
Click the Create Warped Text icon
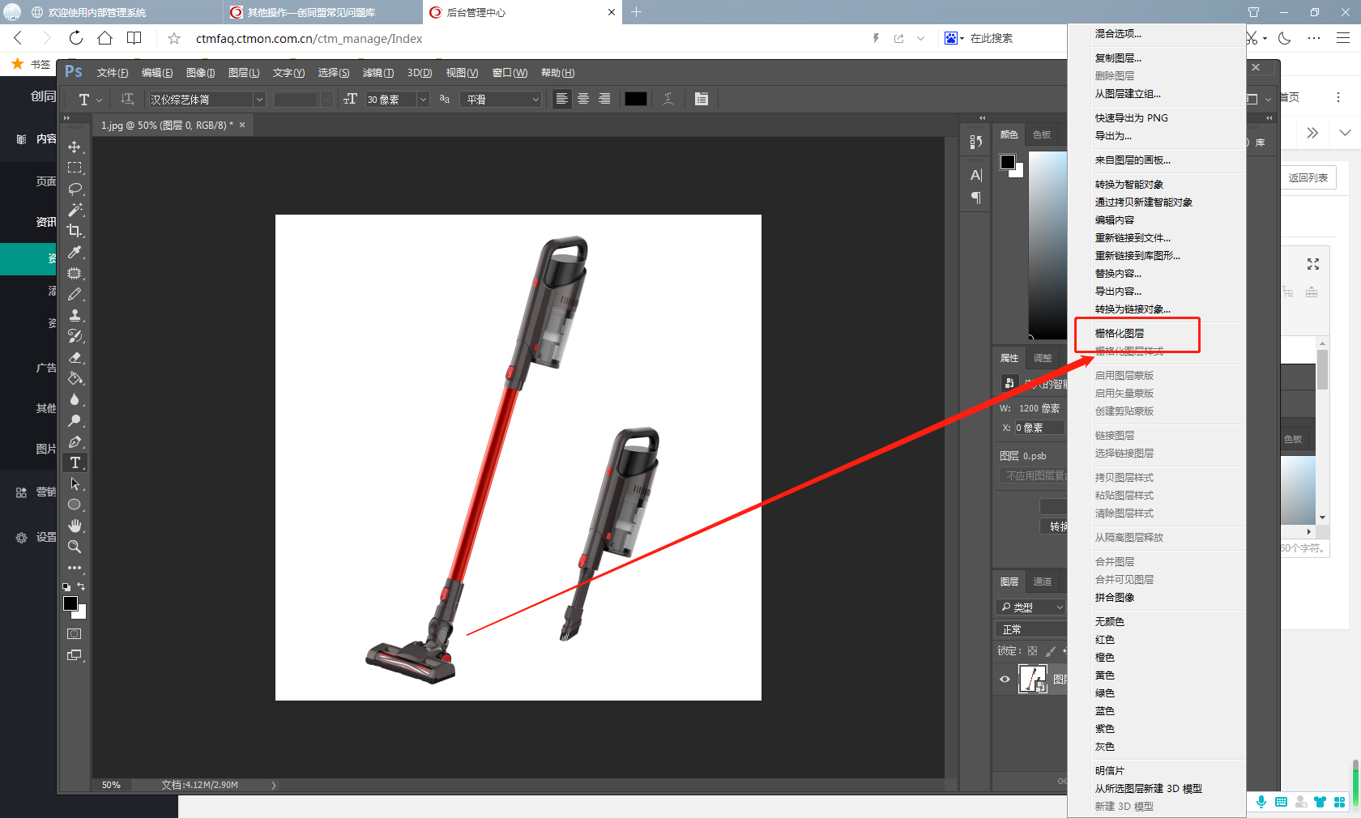(668, 99)
